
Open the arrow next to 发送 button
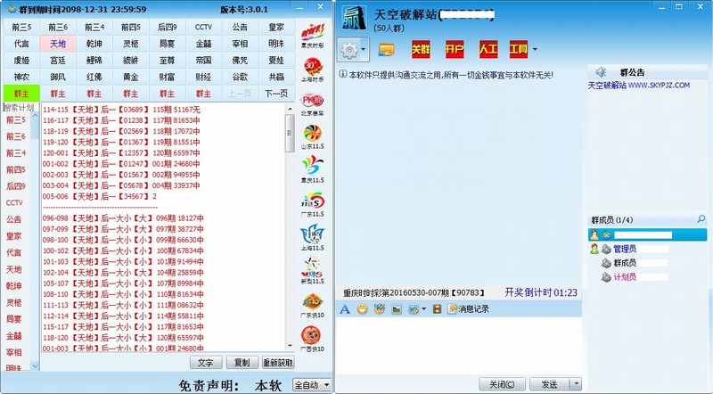[x=576, y=384]
